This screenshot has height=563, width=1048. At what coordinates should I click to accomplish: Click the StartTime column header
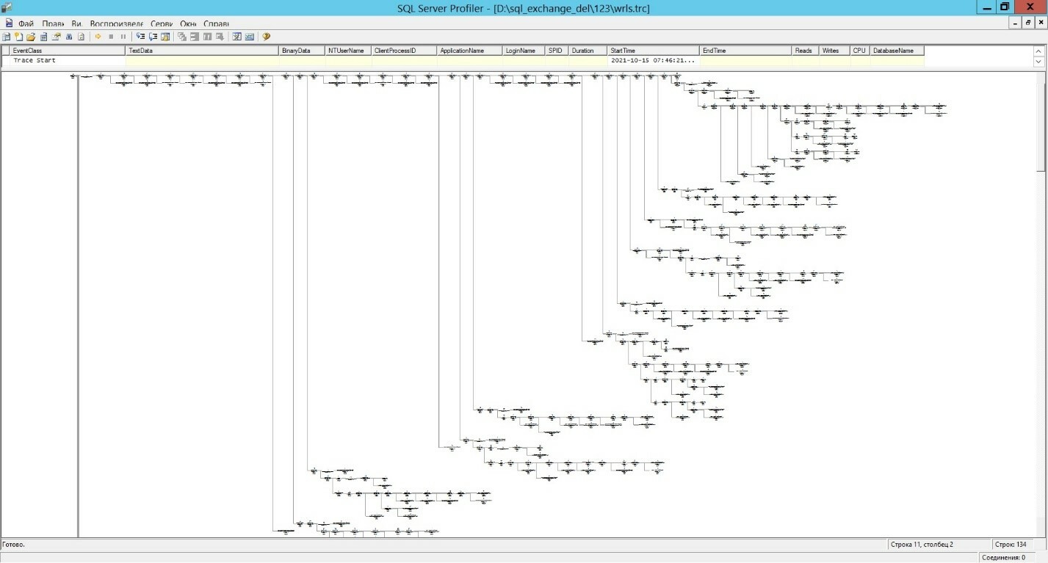(654, 51)
